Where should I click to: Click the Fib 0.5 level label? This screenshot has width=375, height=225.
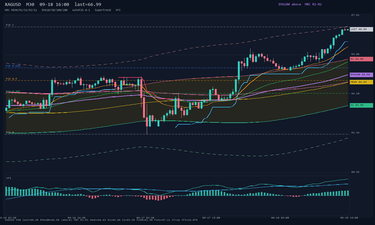click(12, 79)
